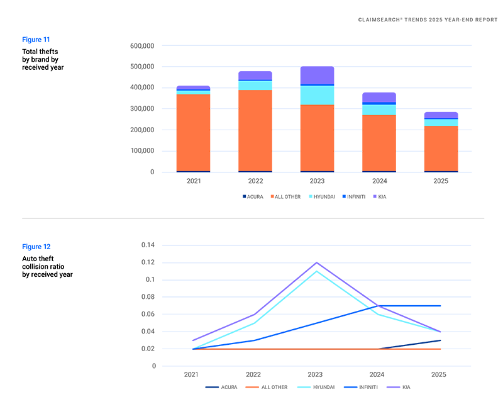
Task: Click the '600,000' y-axis label
Action: [142, 46]
